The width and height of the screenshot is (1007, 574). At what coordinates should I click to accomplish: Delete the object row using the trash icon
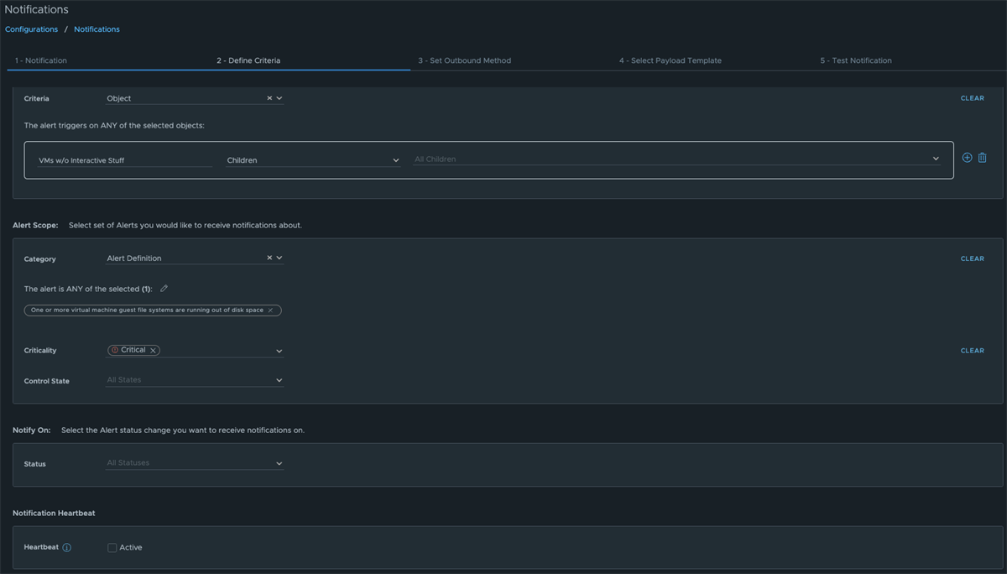[x=983, y=158]
